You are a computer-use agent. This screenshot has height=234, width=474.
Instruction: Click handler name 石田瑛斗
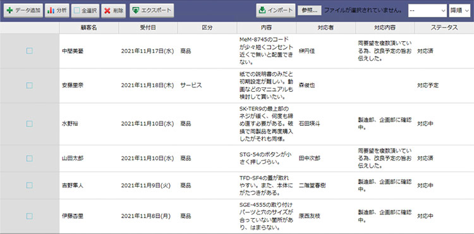309,124
